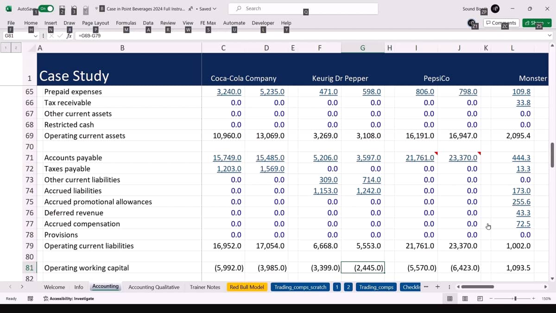556x313 pixels.
Task: Click the Enter formula checkmark icon
Action: [60, 36]
